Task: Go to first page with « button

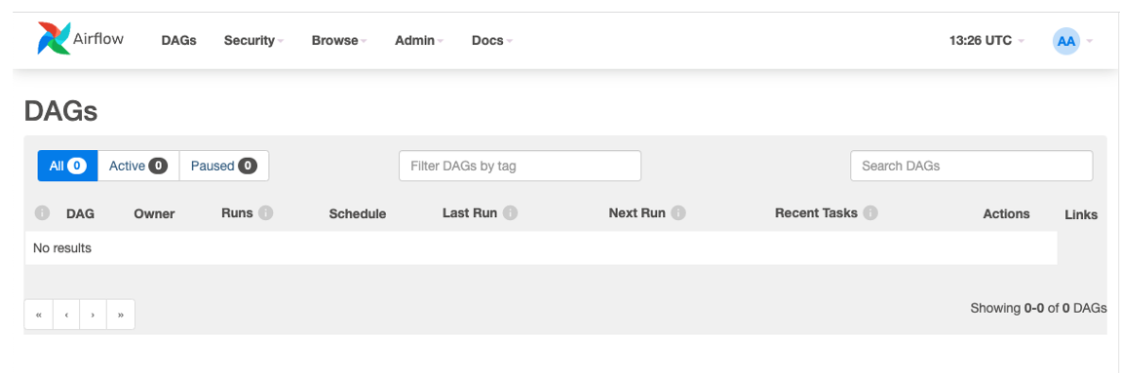Action: [39, 315]
